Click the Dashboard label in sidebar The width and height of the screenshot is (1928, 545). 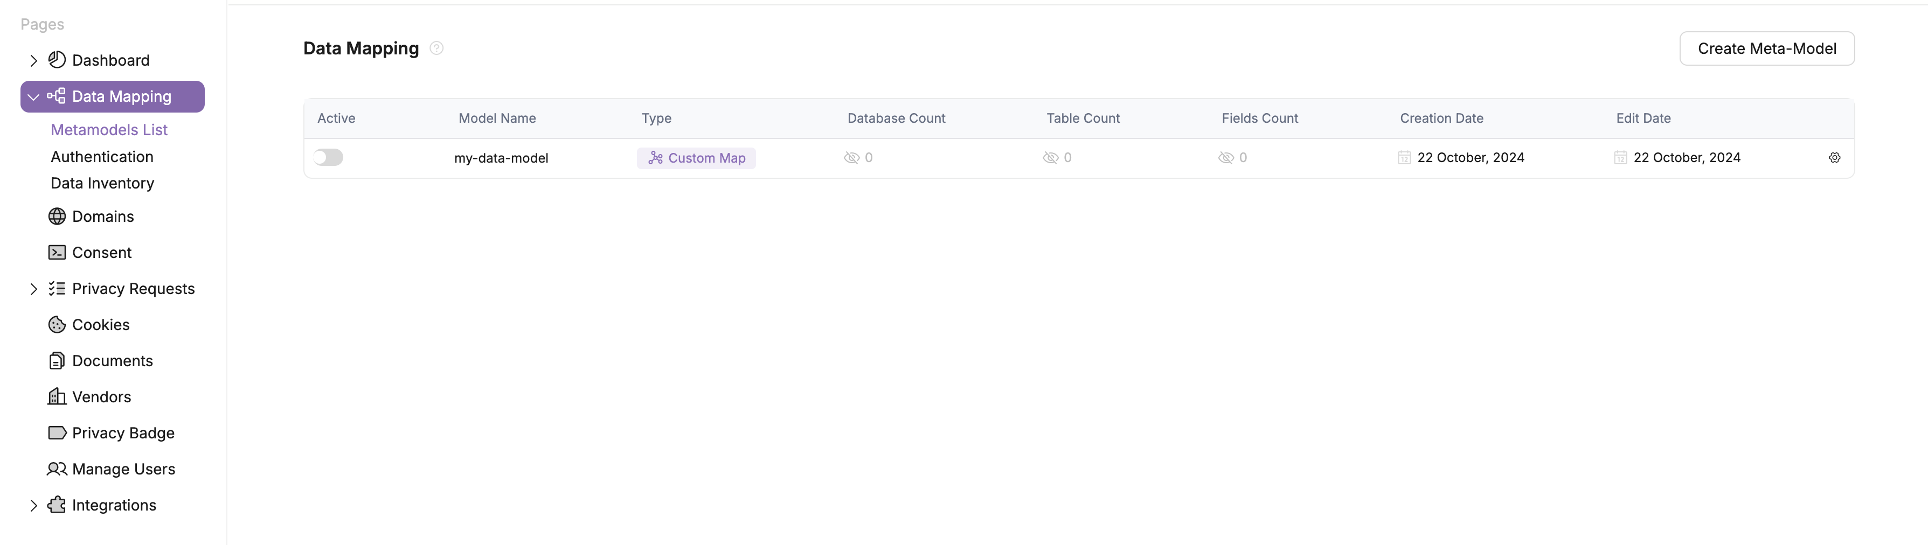click(x=111, y=60)
